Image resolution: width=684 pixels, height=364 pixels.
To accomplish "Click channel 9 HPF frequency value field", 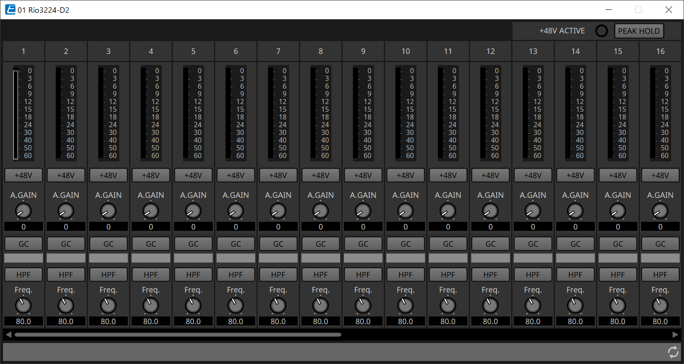I will [363, 322].
